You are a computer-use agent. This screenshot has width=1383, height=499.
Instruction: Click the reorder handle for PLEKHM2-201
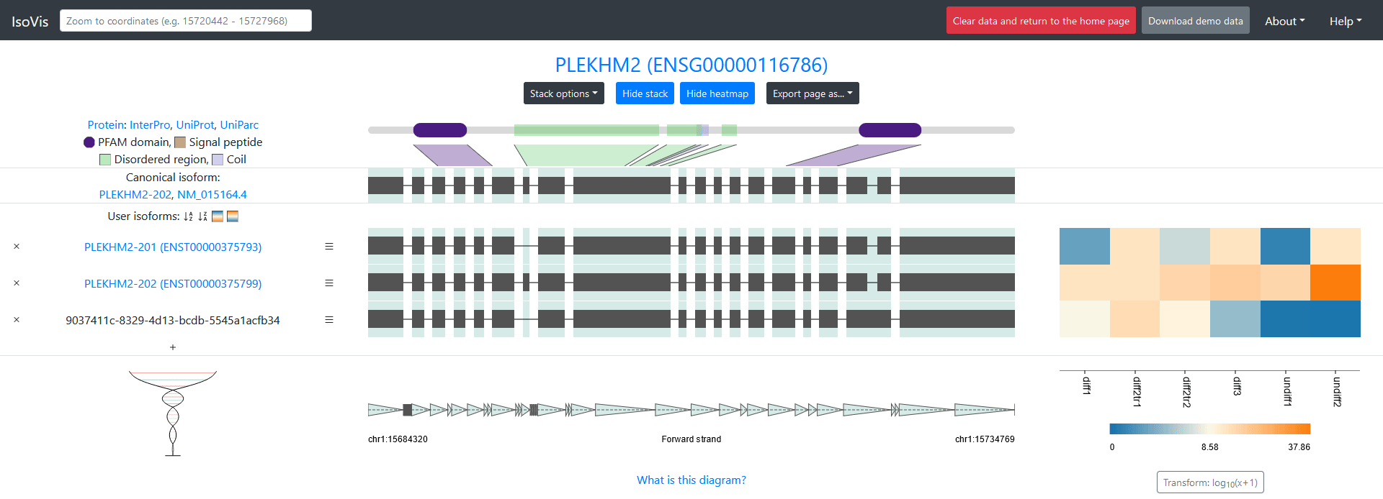[x=329, y=247]
